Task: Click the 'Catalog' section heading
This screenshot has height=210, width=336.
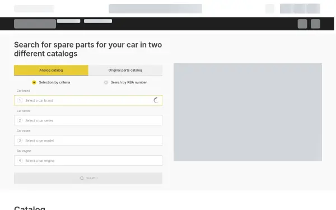Action: pos(30,208)
